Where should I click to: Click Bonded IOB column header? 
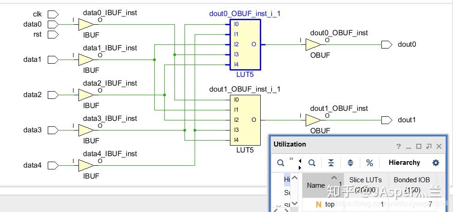tap(412, 185)
